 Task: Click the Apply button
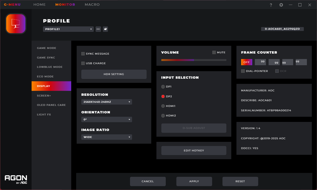coord(194,181)
